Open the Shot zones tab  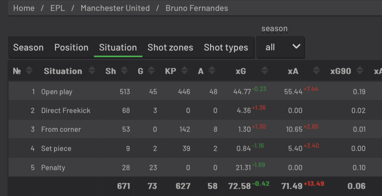click(x=170, y=47)
